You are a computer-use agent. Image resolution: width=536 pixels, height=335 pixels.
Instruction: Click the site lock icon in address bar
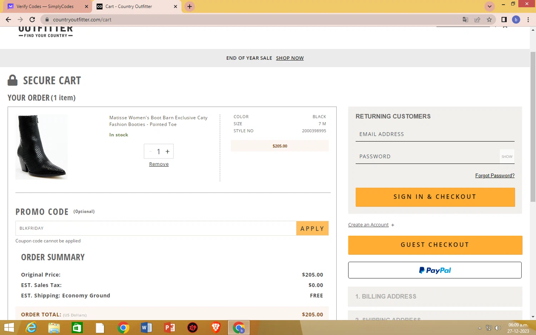[47, 20]
